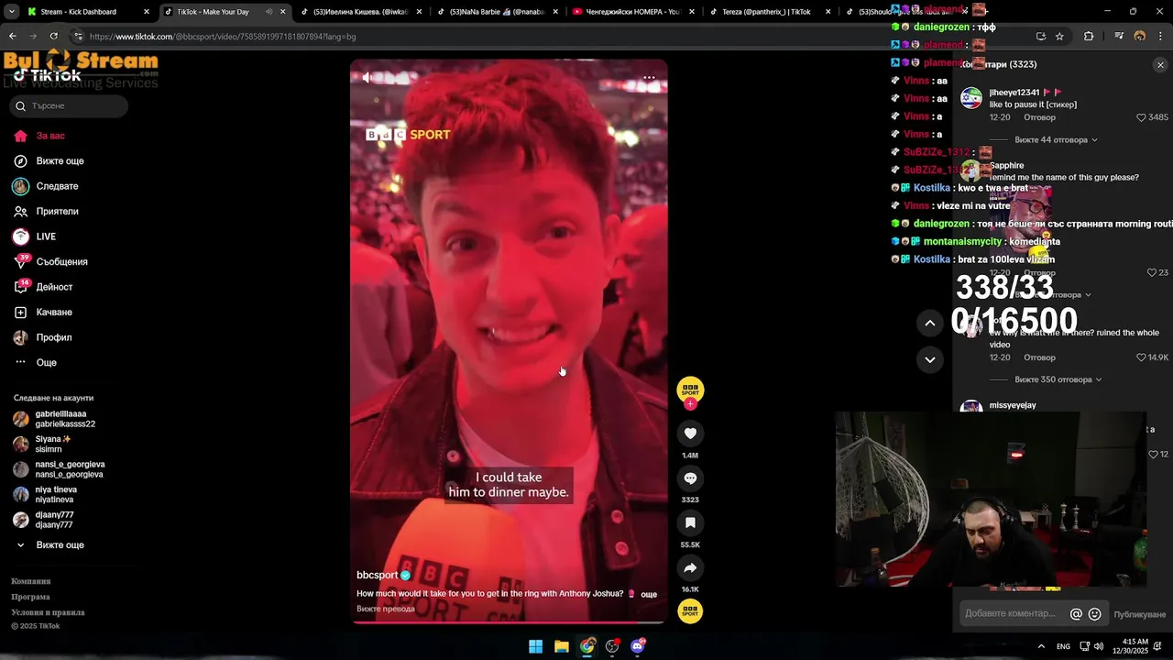1173x660 pixels.
Task: Share the video with arrow icon
Action: (690, 567)
